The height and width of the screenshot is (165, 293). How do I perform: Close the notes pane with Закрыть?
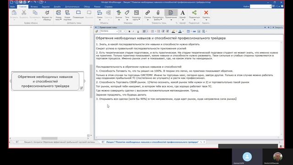pyautogui.click(x=277, y=27)
